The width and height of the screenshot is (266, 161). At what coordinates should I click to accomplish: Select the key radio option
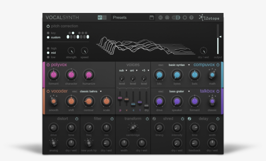click(48, 33)
